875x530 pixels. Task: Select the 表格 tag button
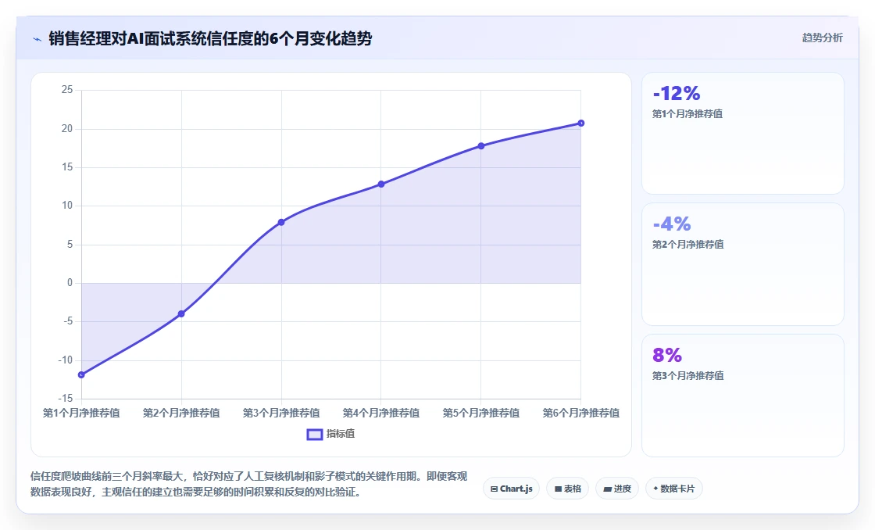(x=567, y=489)
